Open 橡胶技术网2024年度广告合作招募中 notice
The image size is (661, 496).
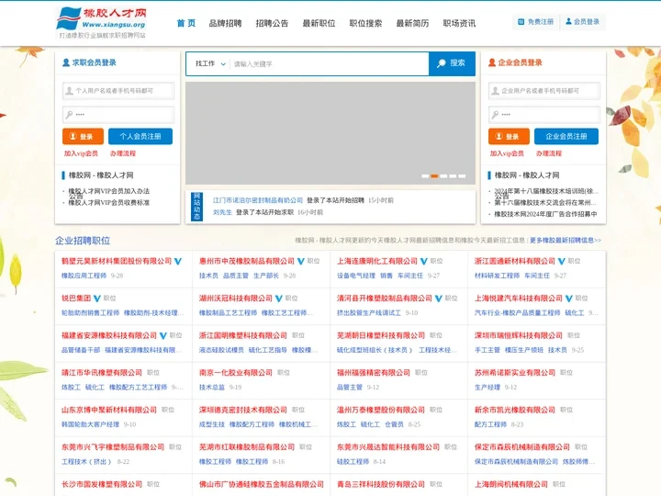(545, 214)
